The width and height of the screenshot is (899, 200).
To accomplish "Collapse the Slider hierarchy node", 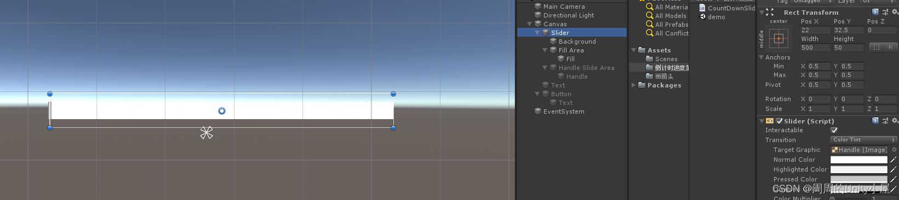I will click(537, 33).
